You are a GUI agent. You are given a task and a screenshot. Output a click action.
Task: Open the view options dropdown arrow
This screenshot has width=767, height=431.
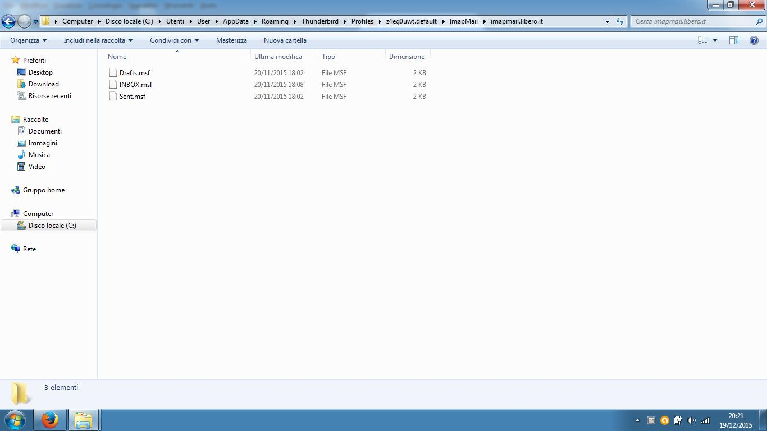pyautogui.click(x=715, y=40)
